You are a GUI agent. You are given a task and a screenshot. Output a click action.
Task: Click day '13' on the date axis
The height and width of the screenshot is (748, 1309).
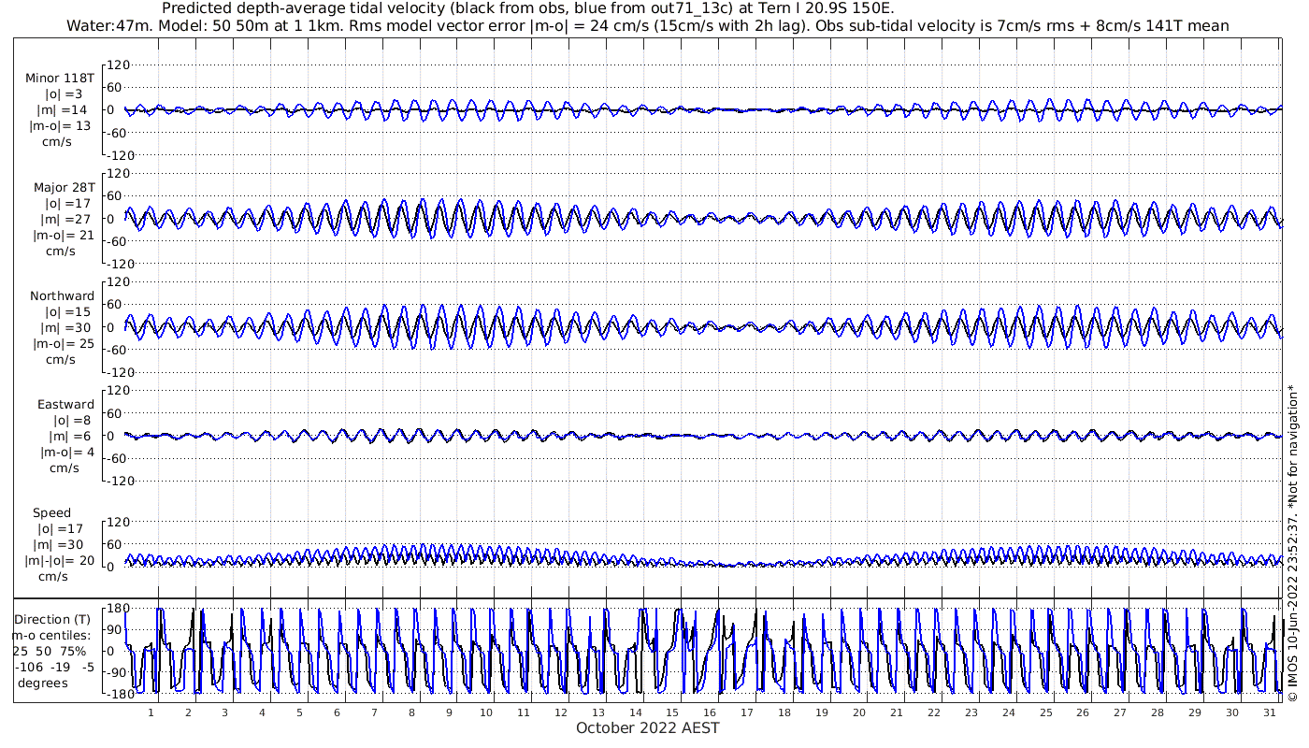coord(598,712)
